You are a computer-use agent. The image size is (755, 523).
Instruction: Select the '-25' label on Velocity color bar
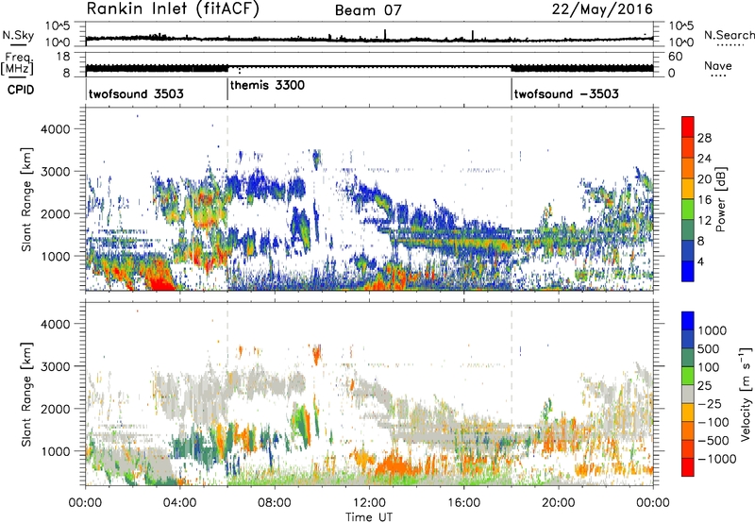click(x=709, y=404)
